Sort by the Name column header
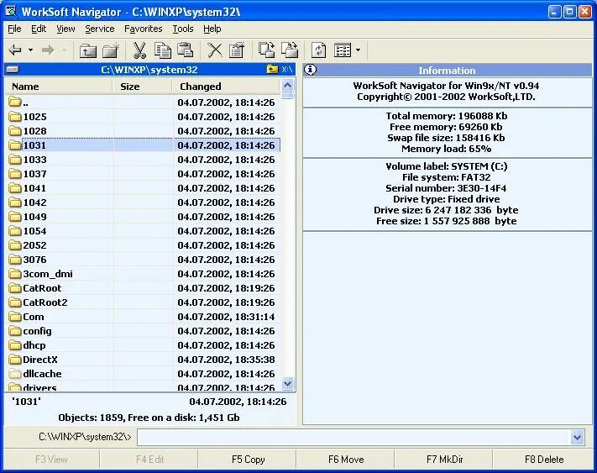The height and width of the screenshot is (473, 597). pyautogui.click(x=59, y=87)
